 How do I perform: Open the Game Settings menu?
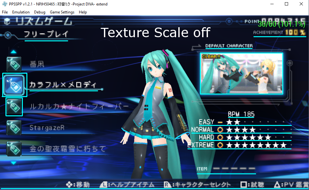(62, 12)
